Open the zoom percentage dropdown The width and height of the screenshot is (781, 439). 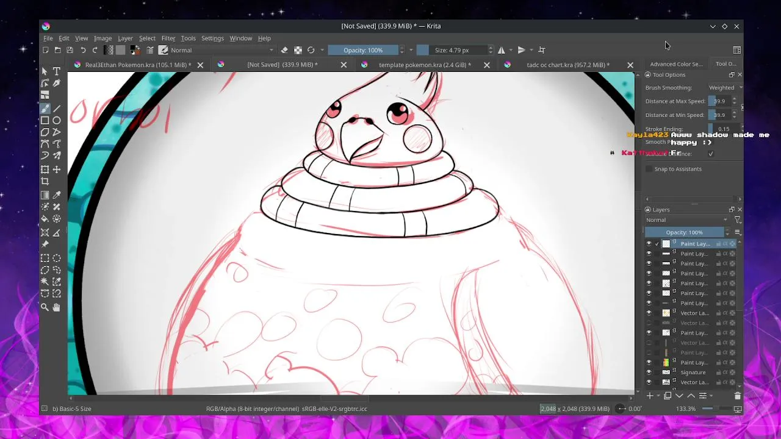click(x=686, y=409)
